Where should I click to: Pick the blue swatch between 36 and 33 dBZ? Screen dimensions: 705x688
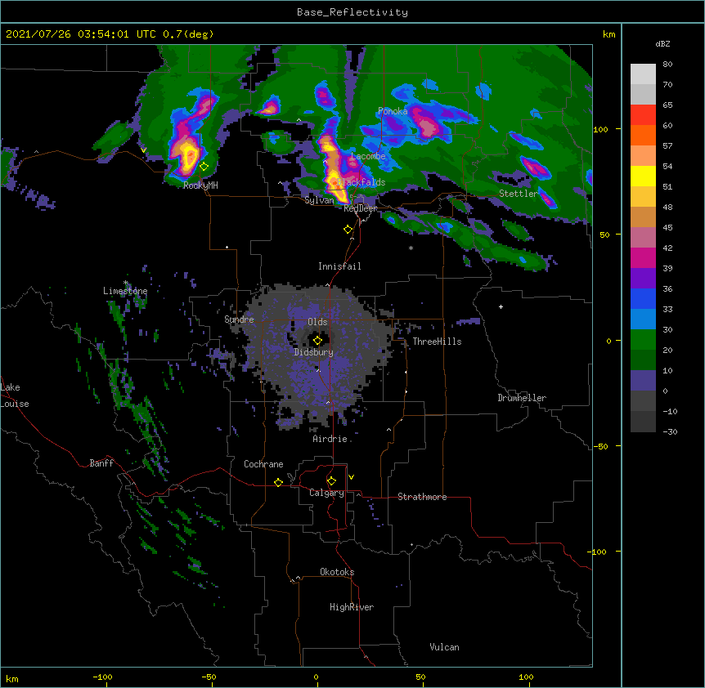click(643, 298)
